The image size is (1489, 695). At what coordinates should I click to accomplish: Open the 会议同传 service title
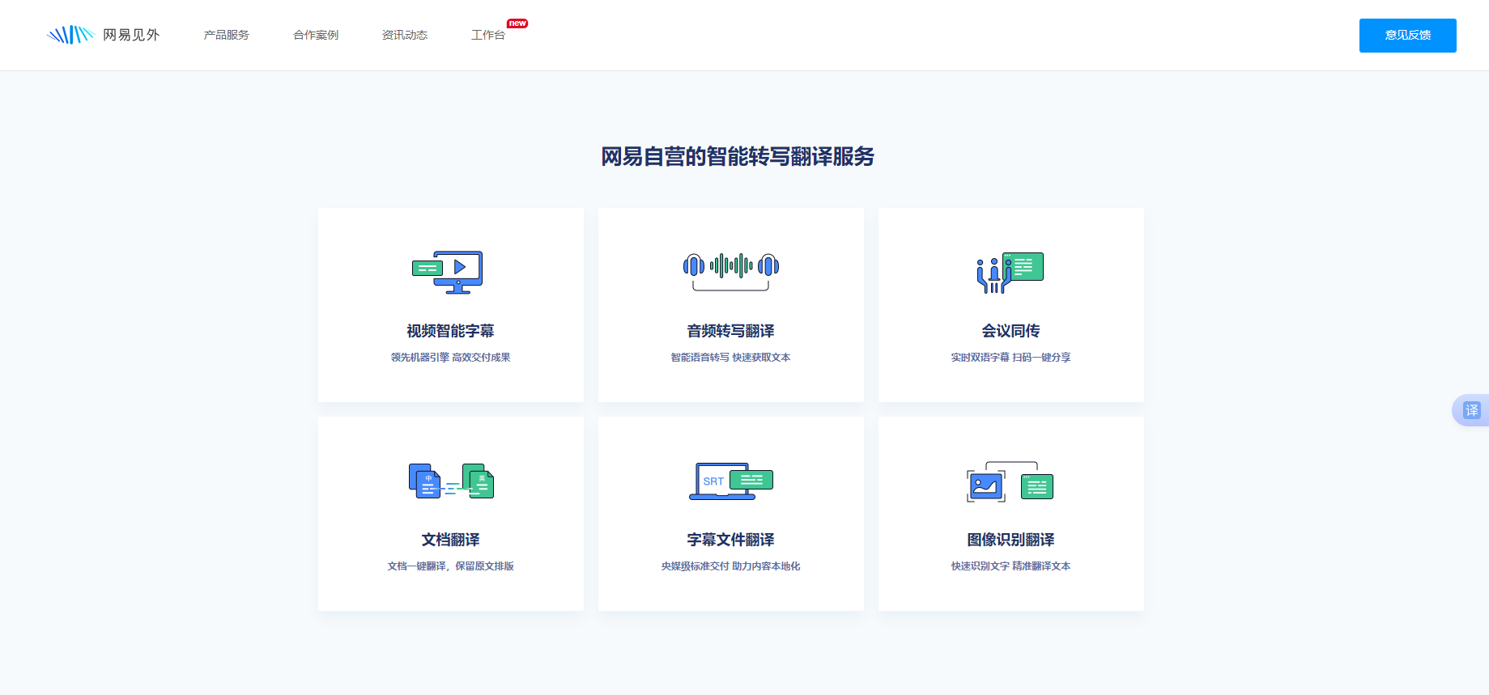tap(1011, 331)
